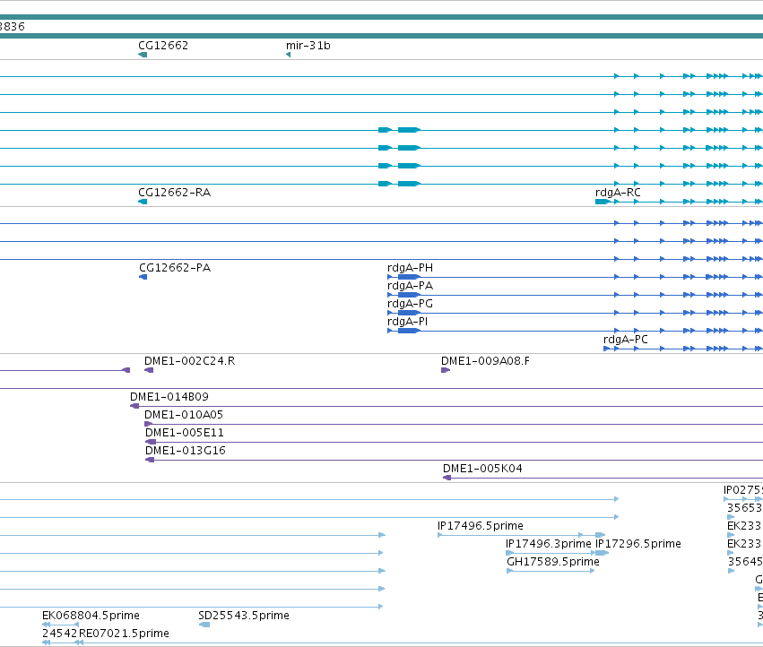Open the CG12662-RA transcript label
Viewport: 763px width, 647px height.
pos(174,192)
